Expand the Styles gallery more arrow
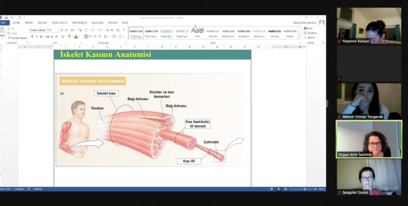 click(300, 37)
